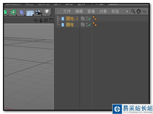Screen dimensions: 153x114
Task: Open the 查看 menu in object manager
Action: pos(91,11)
